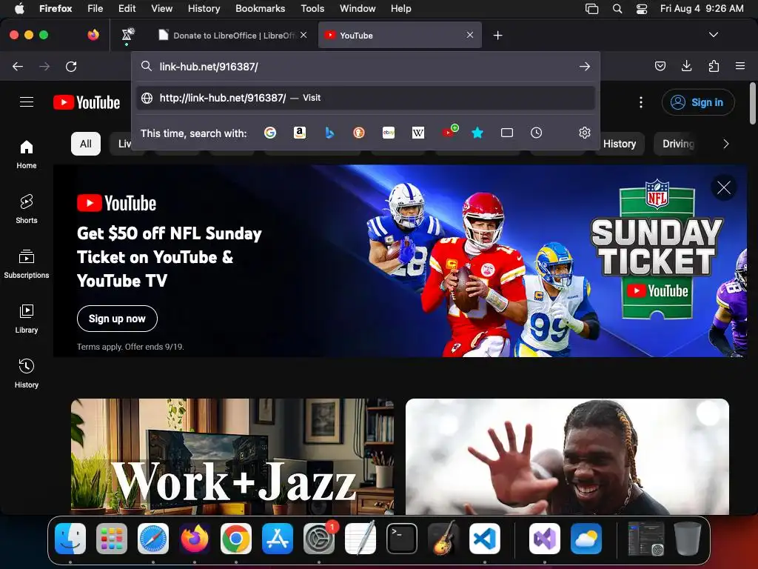
Task: Open Finder from the dock
Action: (70, 539)
